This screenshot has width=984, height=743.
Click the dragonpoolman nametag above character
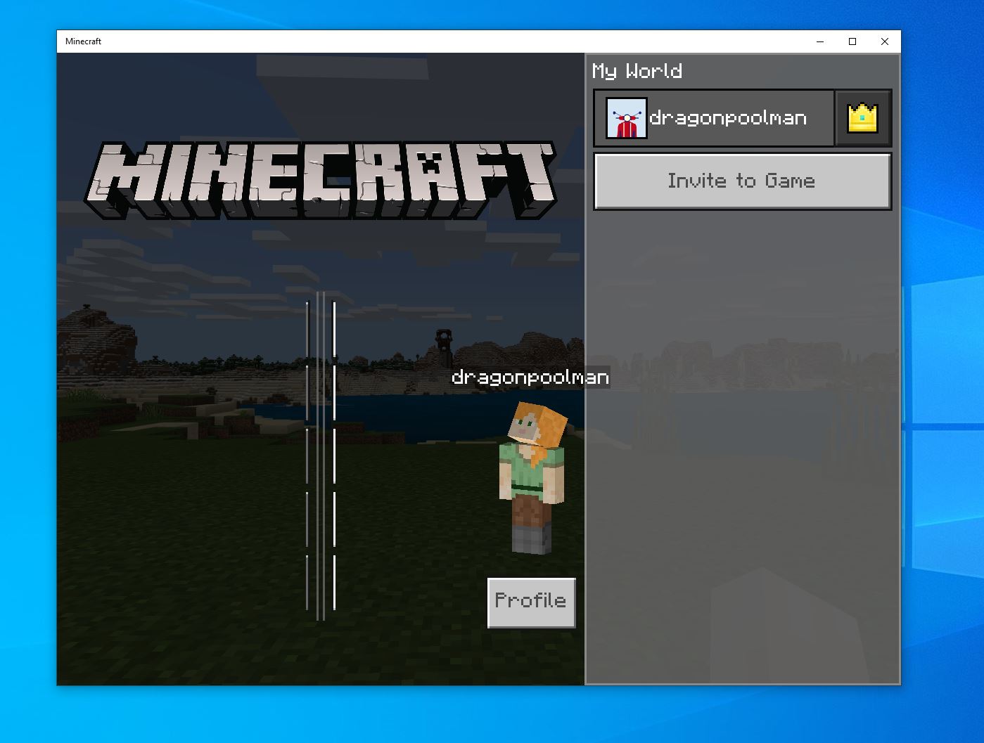click(530, 377)
